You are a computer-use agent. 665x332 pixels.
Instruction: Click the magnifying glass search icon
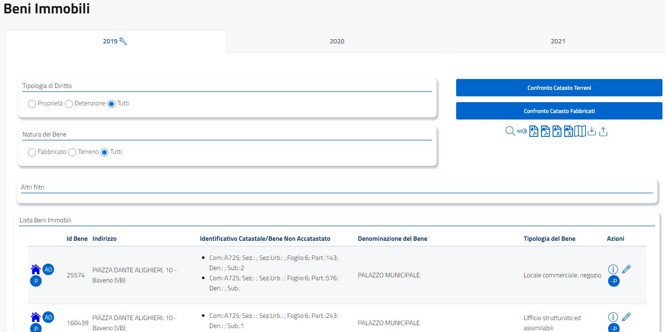[x=510, y=131]
